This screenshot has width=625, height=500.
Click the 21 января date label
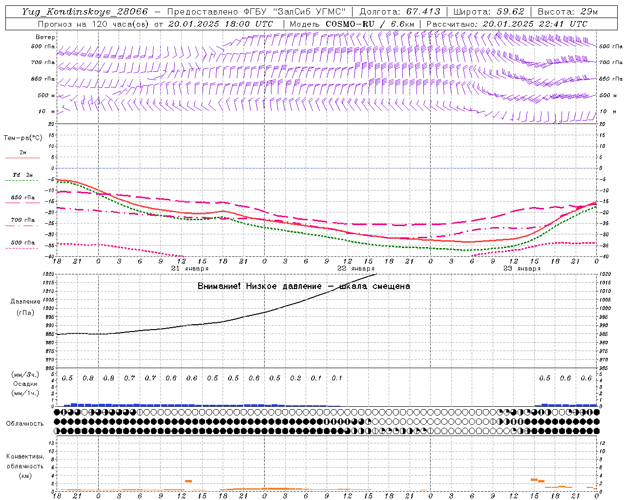[189, 269]
